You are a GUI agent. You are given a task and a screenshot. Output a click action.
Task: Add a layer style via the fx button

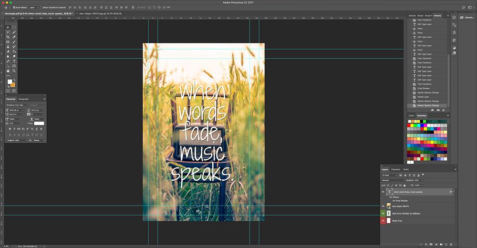tap(425, 244)
